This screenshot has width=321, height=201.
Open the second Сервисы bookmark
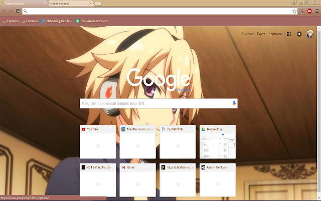point(30,21)
